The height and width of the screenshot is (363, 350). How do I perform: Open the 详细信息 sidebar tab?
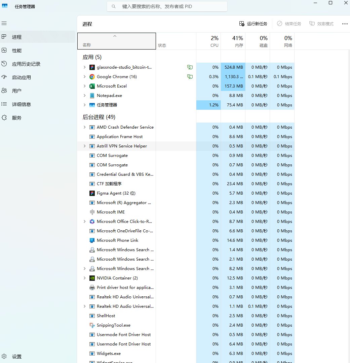pyautogui.click(x=38, y=104)
